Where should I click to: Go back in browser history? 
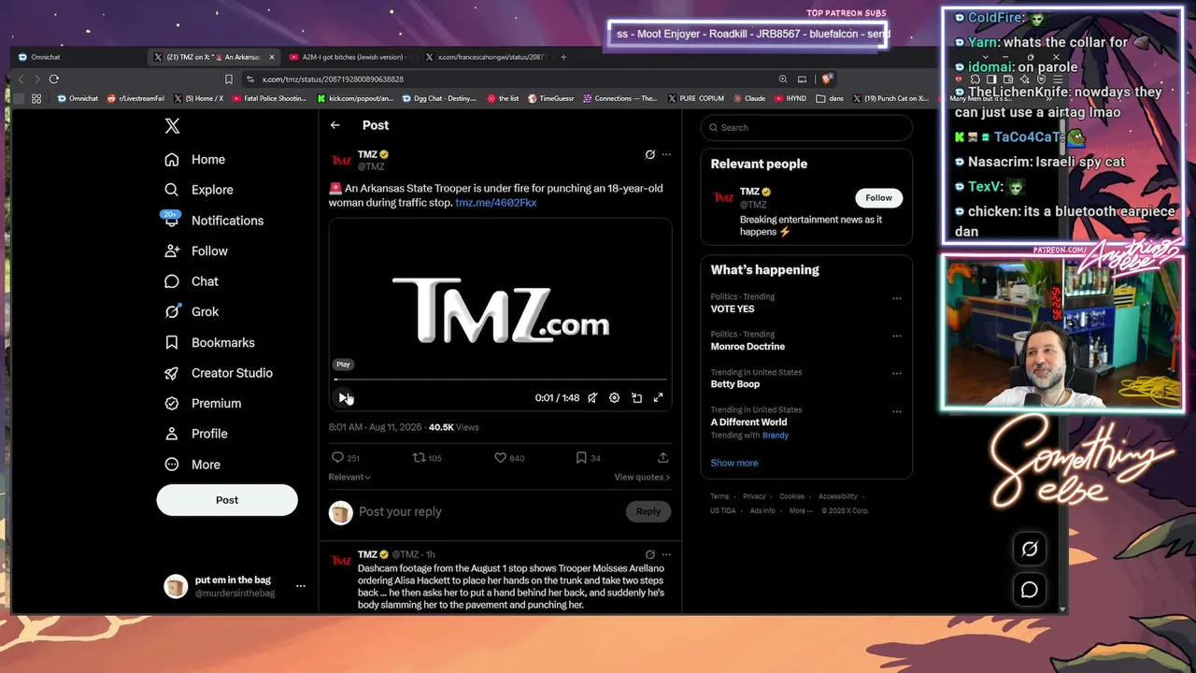21,79
